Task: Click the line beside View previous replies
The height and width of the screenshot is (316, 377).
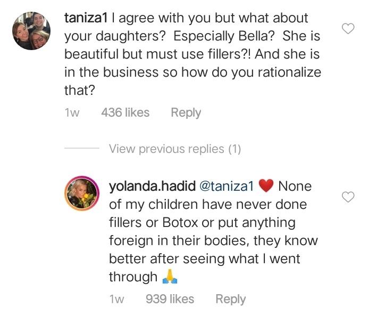Action: coord(82,148)
